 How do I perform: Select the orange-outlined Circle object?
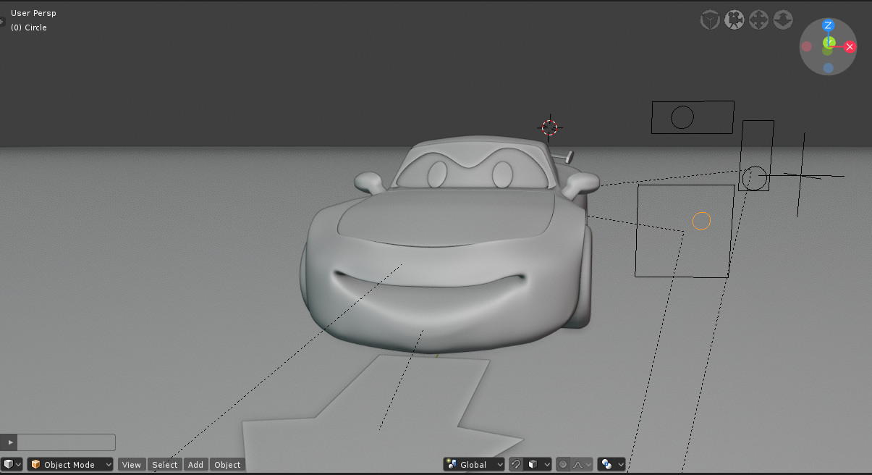(701, 221)
